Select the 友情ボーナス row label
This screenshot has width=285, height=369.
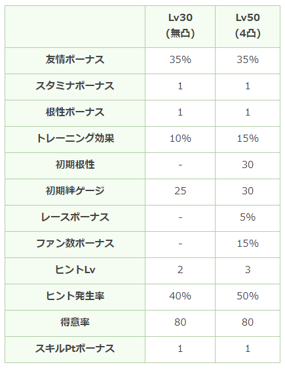pyautogui.click(x=75, y=60)
